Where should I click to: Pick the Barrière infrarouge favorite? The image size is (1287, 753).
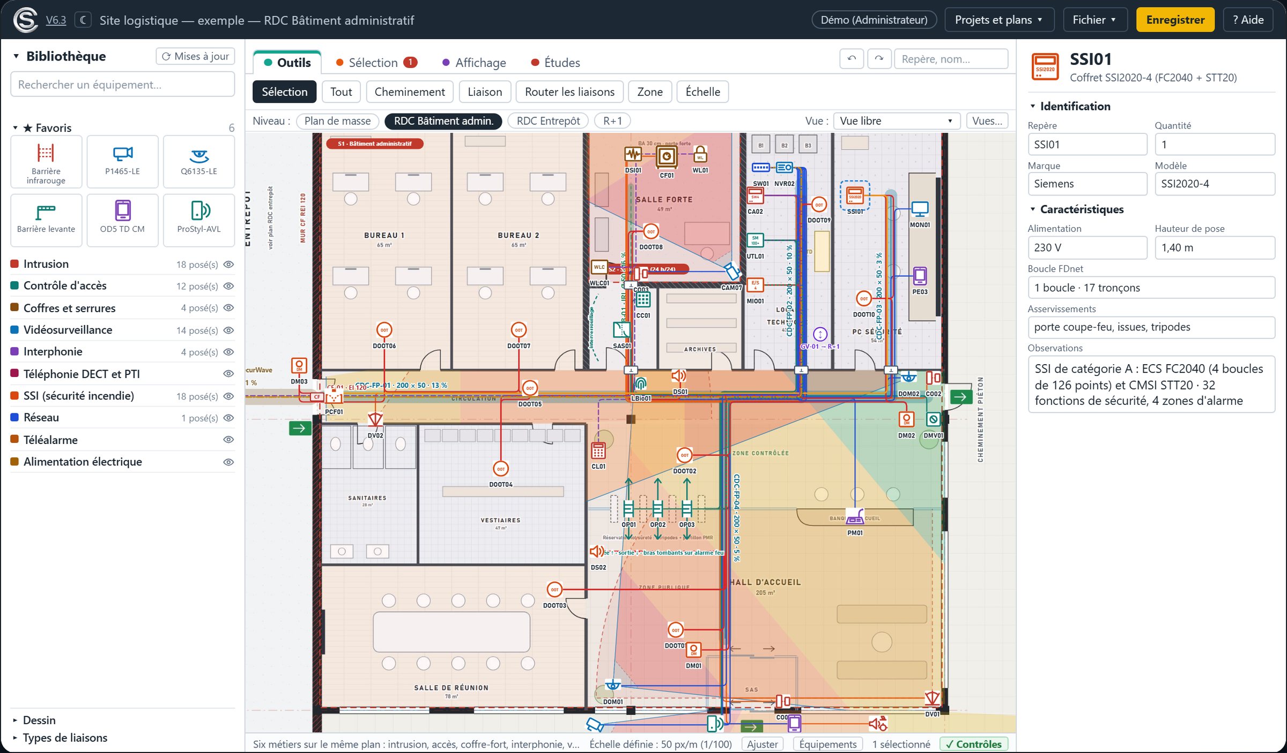click(46, 162)
